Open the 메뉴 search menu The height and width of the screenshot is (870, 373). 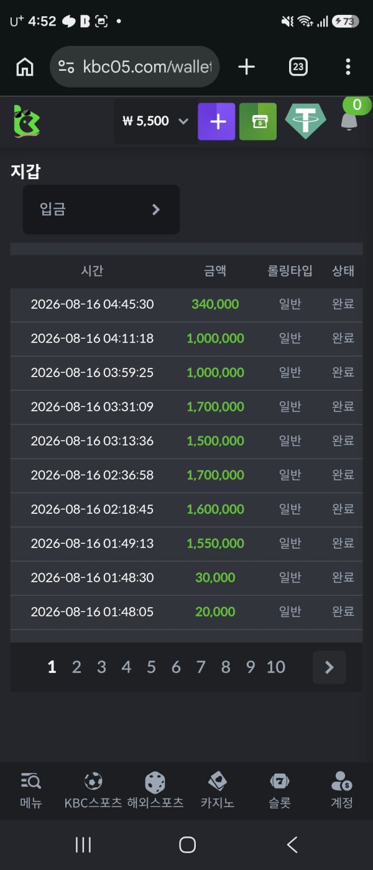[31, 789]
